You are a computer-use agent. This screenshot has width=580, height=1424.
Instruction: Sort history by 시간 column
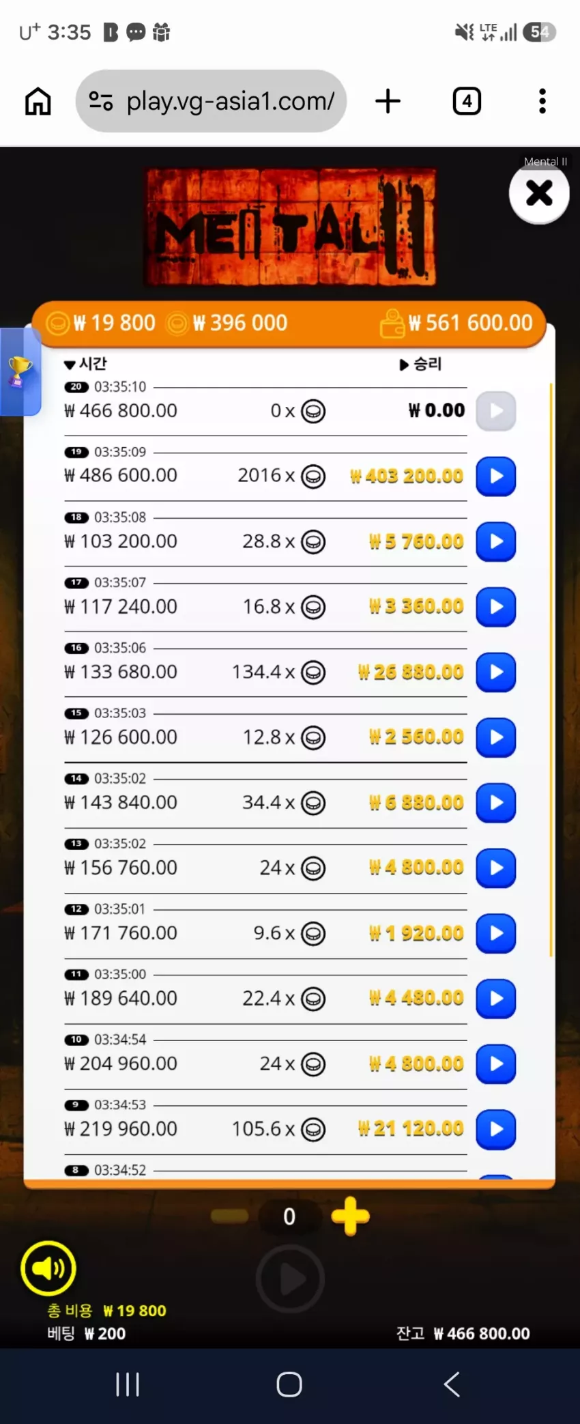pyautogui.click(x=85, y=364)
